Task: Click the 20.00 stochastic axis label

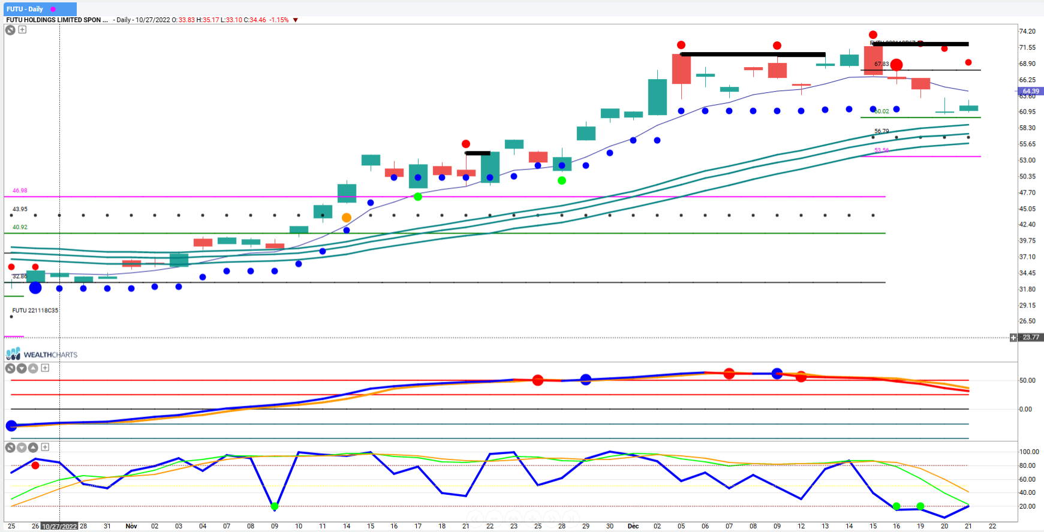Action: (x=1027, y=506)
